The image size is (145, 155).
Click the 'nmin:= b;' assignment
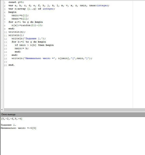pos(22,48)
